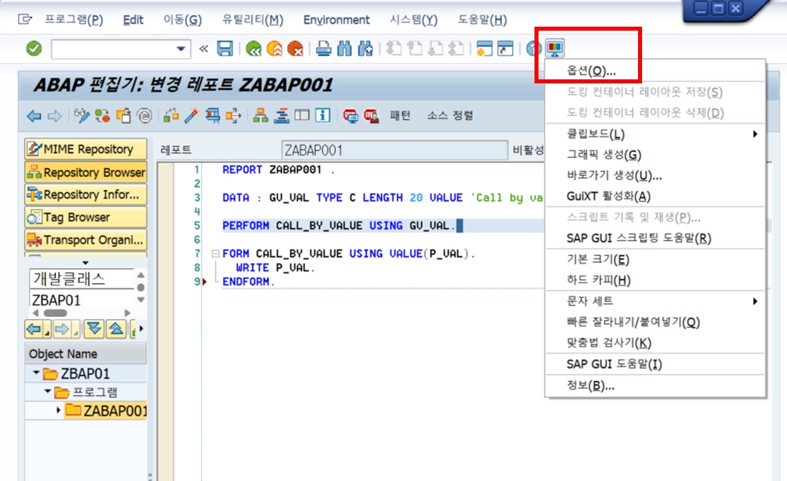Click the Find Next binoculars-plus icon
787x481 pixels.
(365, 49)
